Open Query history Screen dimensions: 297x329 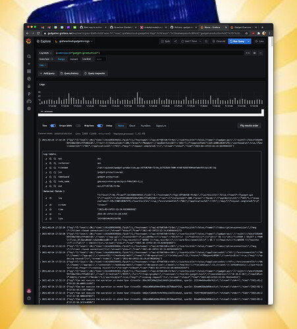(69, 73)
